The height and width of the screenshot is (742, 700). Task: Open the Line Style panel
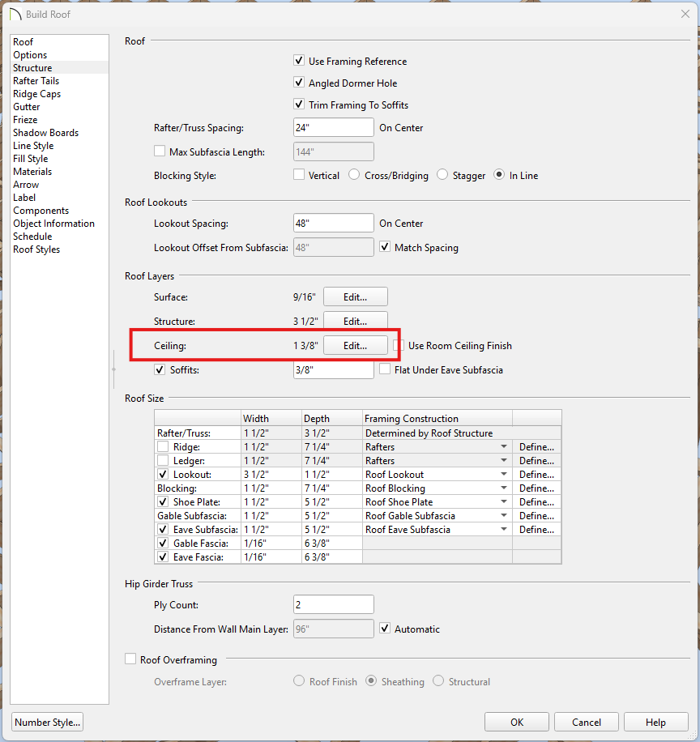[x=33, y=146]
